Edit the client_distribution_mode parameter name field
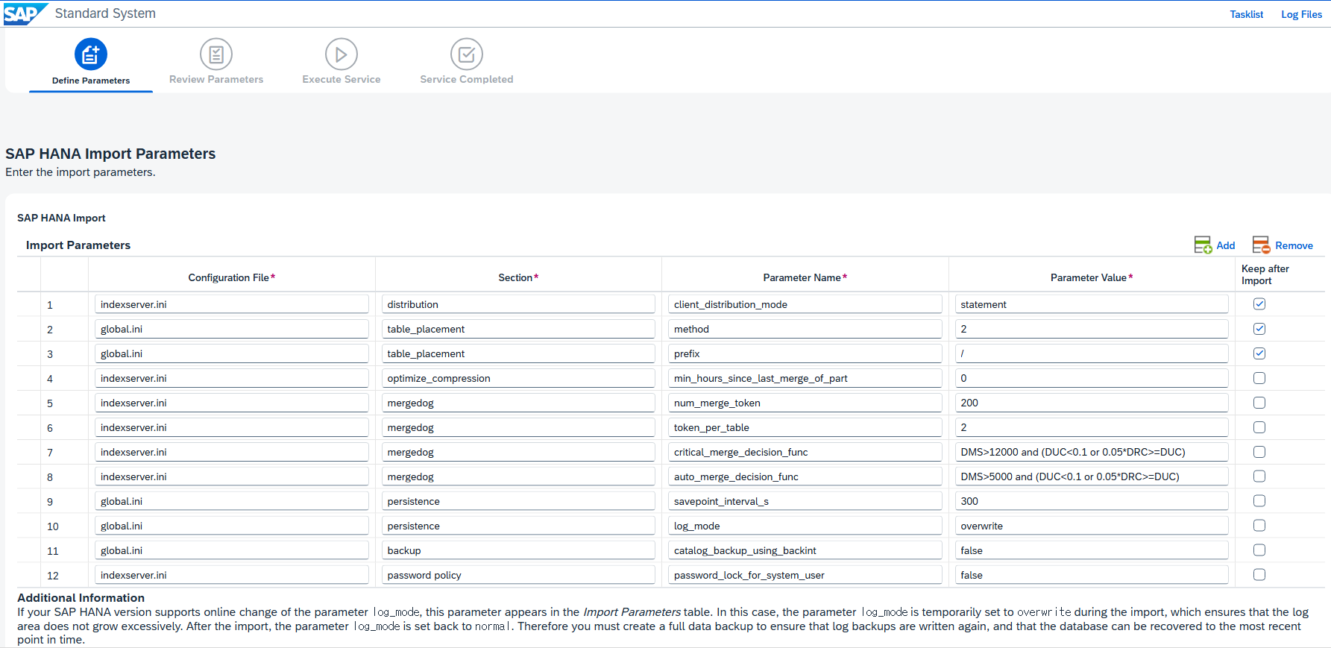The width and height of the screenshot is (1331, 648). 805,304
